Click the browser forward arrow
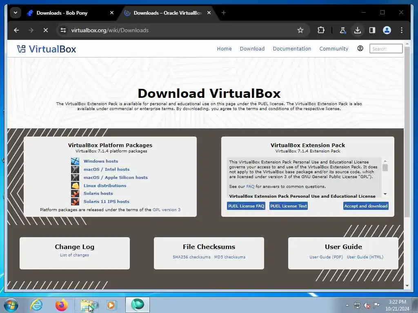The height and width of the screenshot is (313, 418). click(x=31, y=30)
